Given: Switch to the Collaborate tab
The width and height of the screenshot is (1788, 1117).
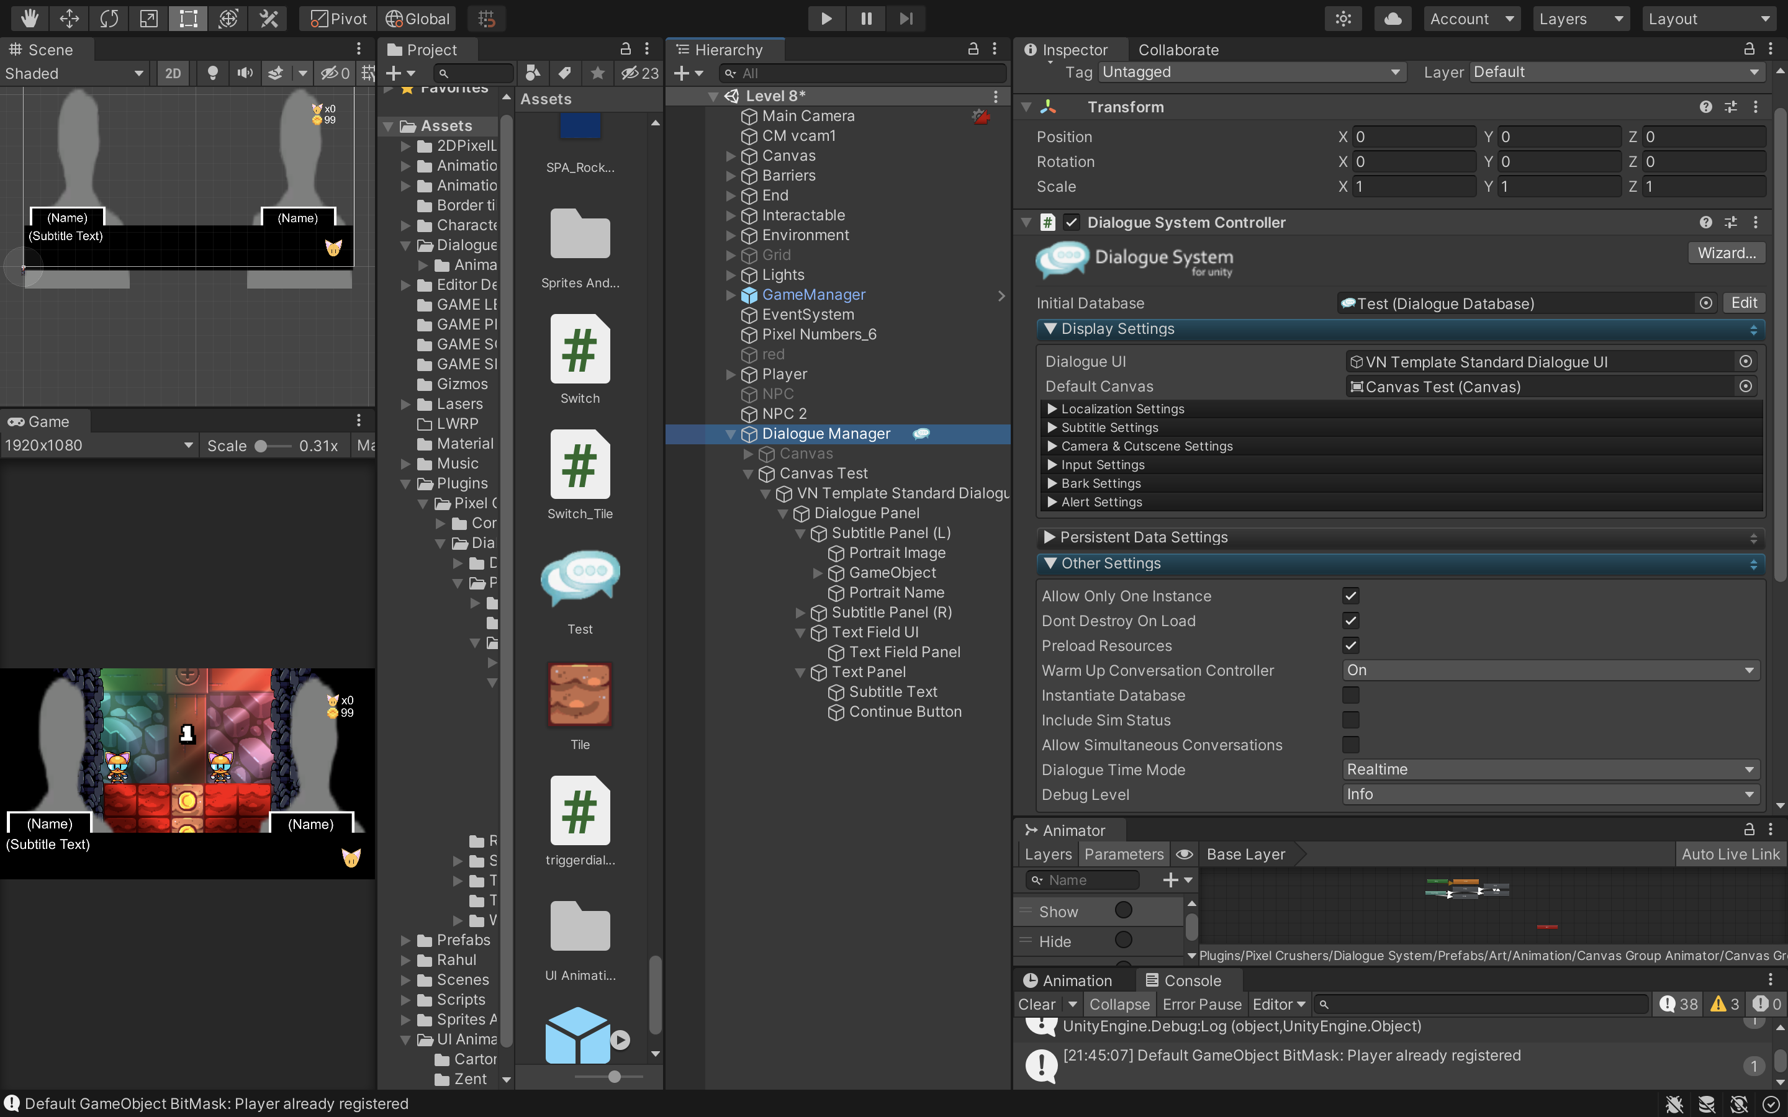Looking at the screenshot, I should pyautogui.click(x=1178, y=50).
